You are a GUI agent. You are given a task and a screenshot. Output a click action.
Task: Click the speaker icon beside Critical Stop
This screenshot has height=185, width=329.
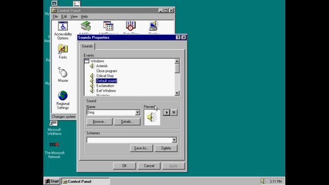[92, 76]
